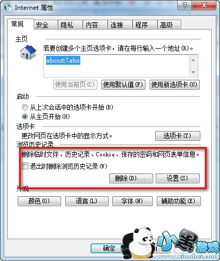Click the help question mark button
This screenshot has height=261, width=220.
[x=184, y=5]
